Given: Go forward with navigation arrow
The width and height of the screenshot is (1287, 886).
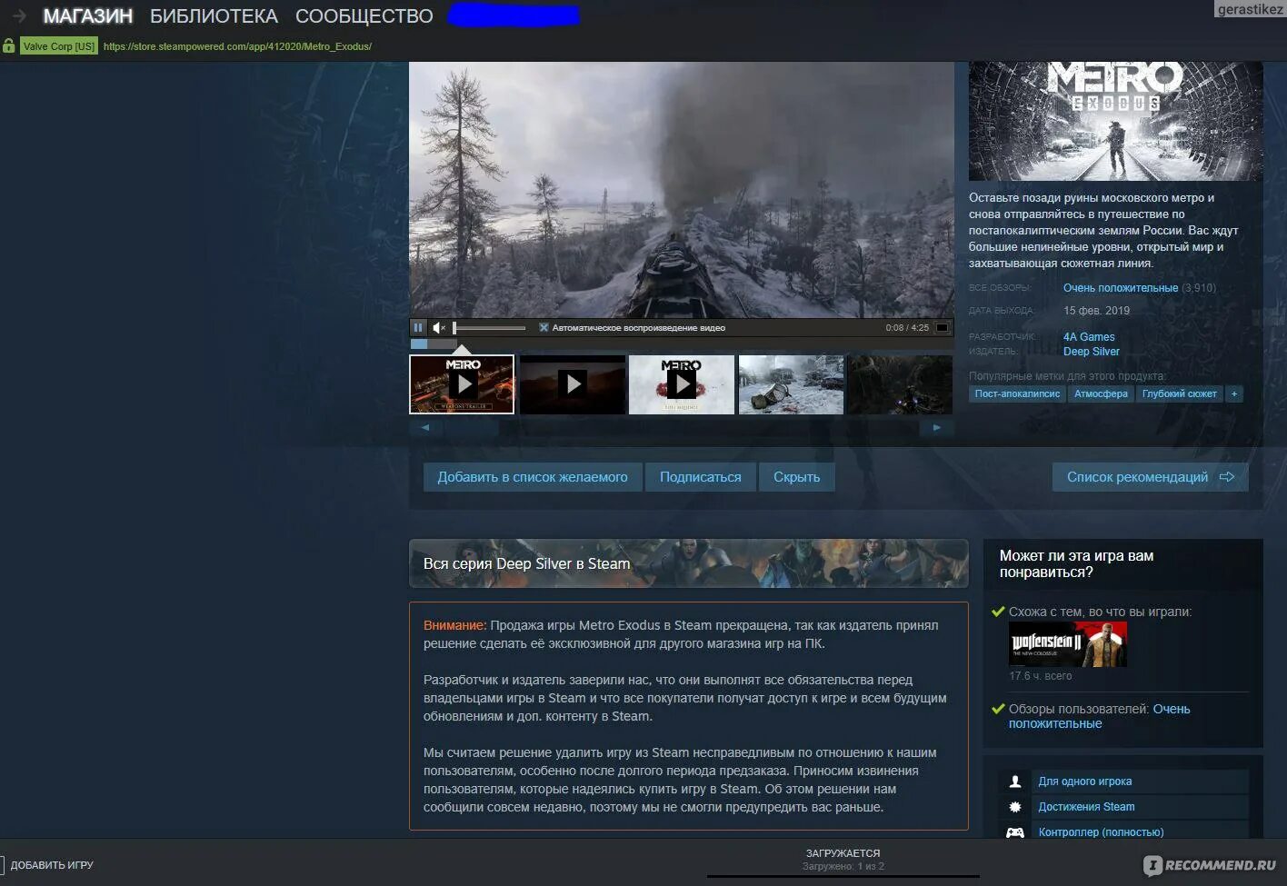Looking at the screenshot, I should [x=19, y=16].
